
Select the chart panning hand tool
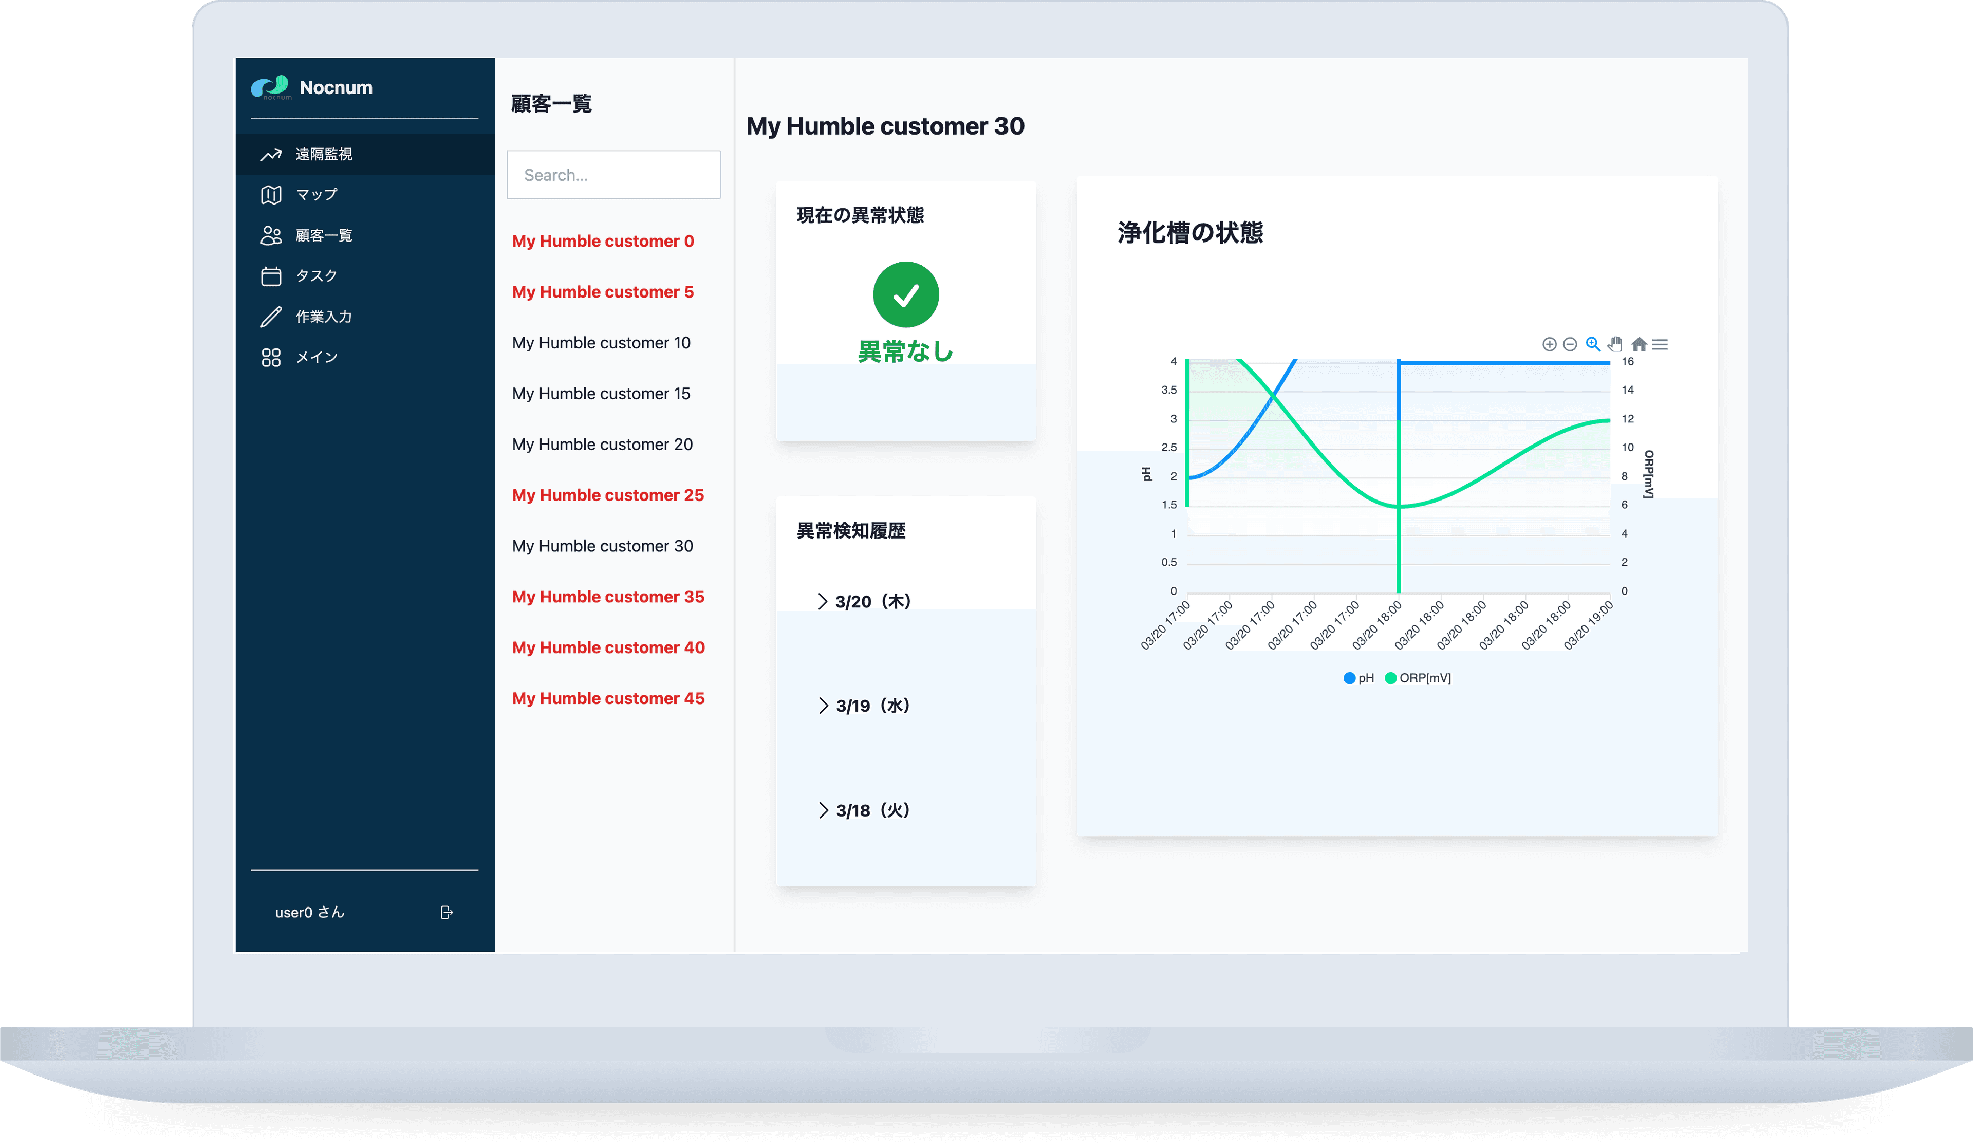[1615, 344]
